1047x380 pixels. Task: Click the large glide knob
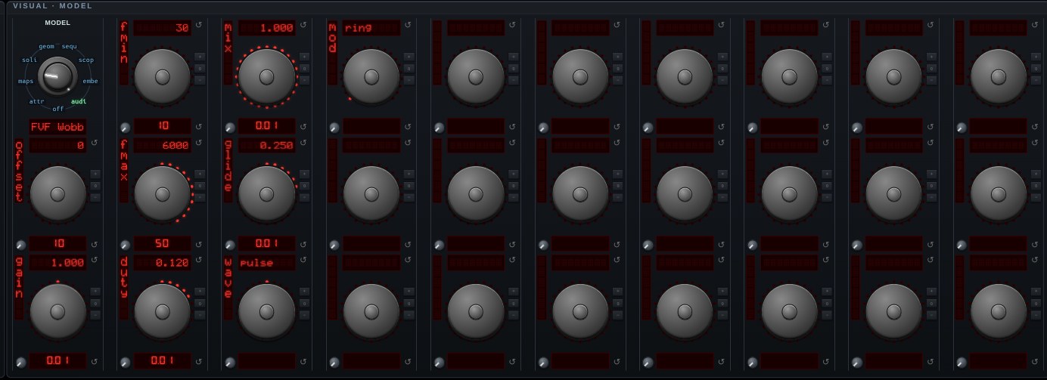tap(266, 193)
